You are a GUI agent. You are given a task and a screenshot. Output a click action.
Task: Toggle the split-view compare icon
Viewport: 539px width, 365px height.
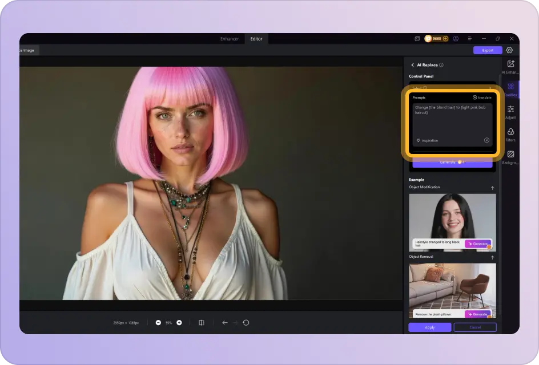[x=201, y=322]
